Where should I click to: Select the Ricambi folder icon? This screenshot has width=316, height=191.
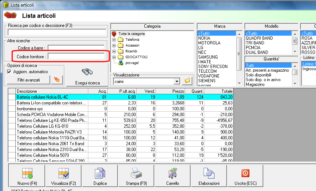pyautogui.click(x=120, y=51)
